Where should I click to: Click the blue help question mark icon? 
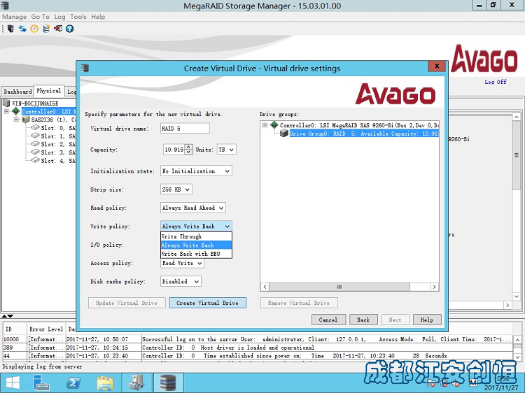click(x=69, y=29)
